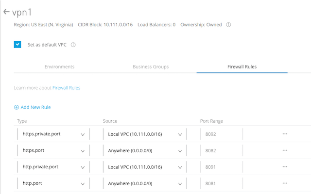
Task: Go back using the arrow beside vpn1
Action: coord(6,12)
